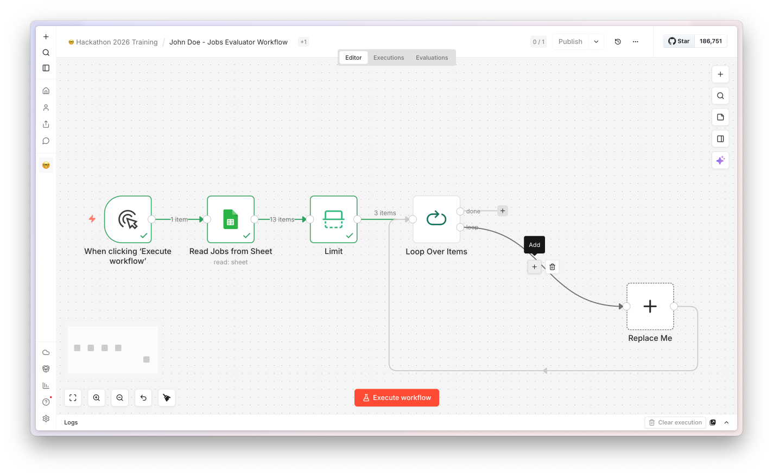Click the canvas minimap thumbnail
Viewport: 773px width, 476px height.
112,350
